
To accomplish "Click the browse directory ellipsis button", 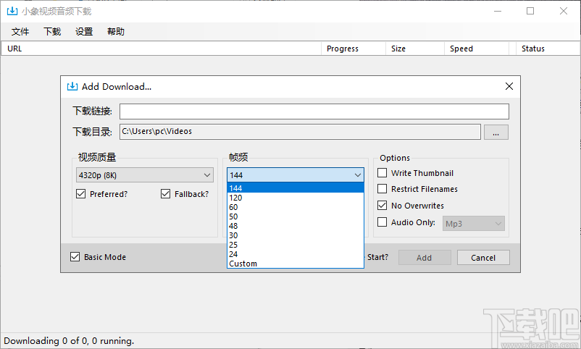I will click(496, 132).
